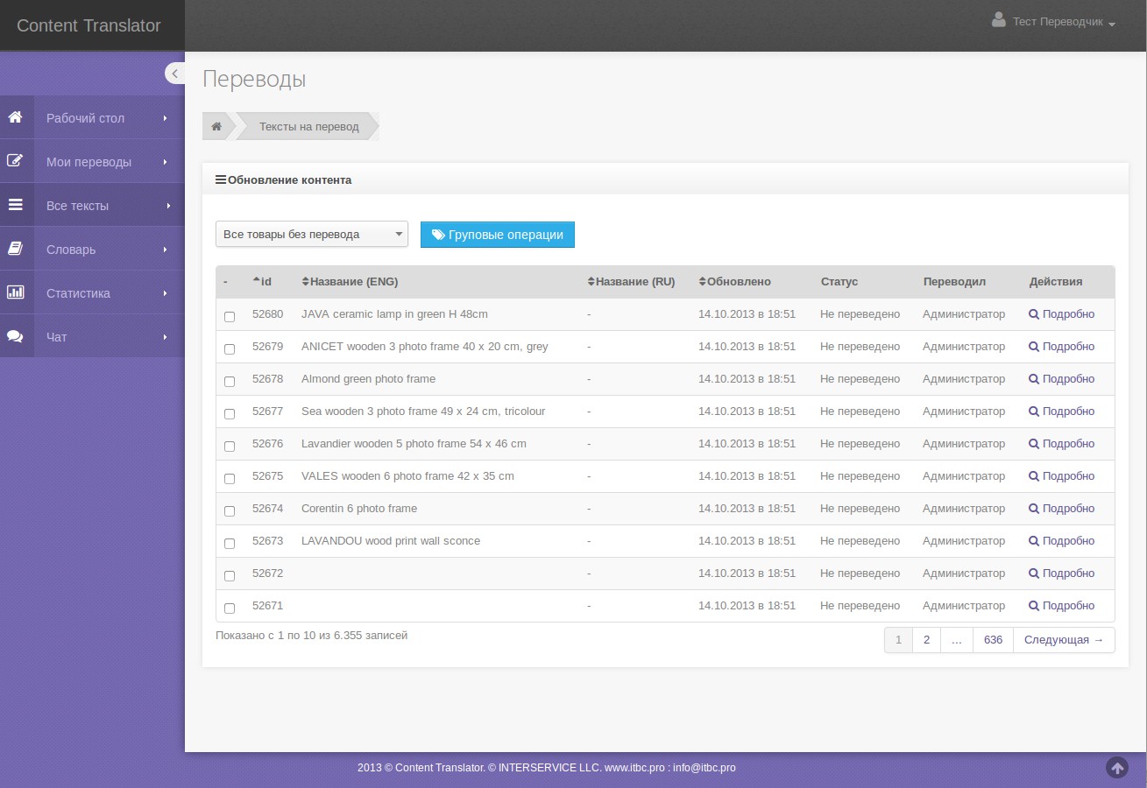Click the magnifier icon in row 52677

pos(1034,412)
